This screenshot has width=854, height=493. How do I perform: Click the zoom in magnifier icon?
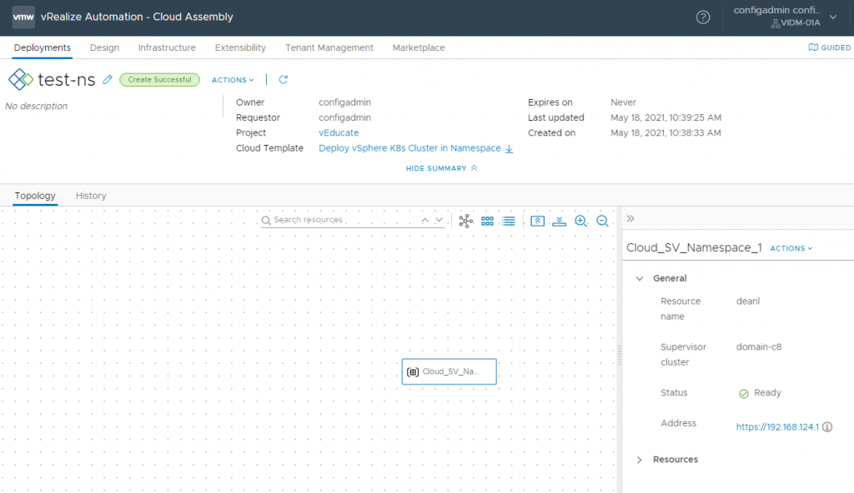click(580, 221)
